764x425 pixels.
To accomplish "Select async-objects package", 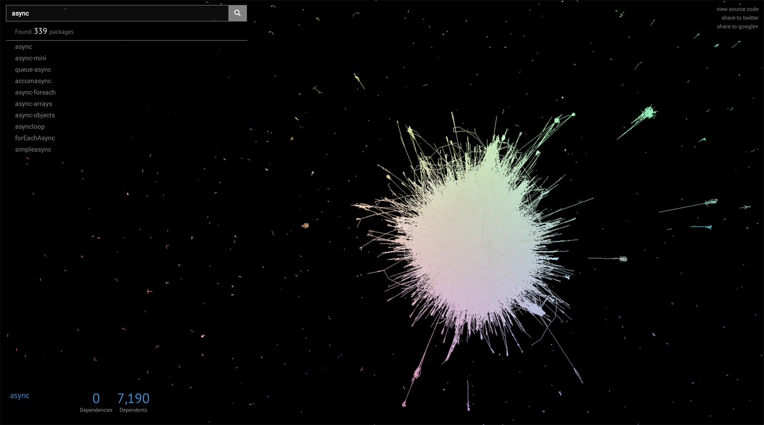I will click(35, 116).
